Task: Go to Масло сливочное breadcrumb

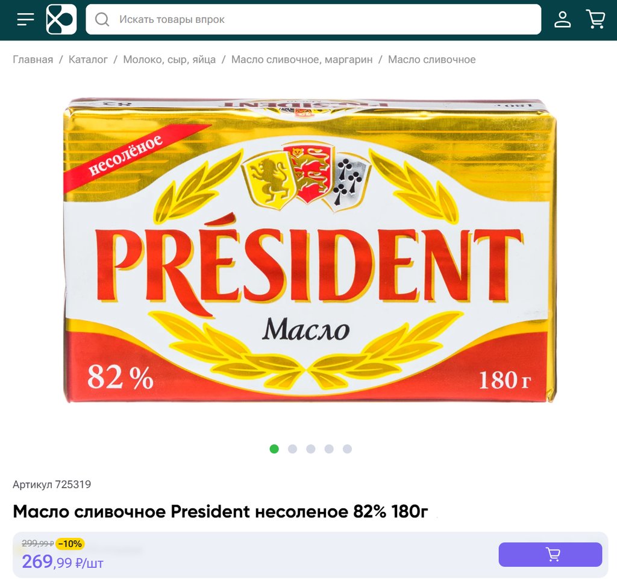Action: click(x=431, y=60)
